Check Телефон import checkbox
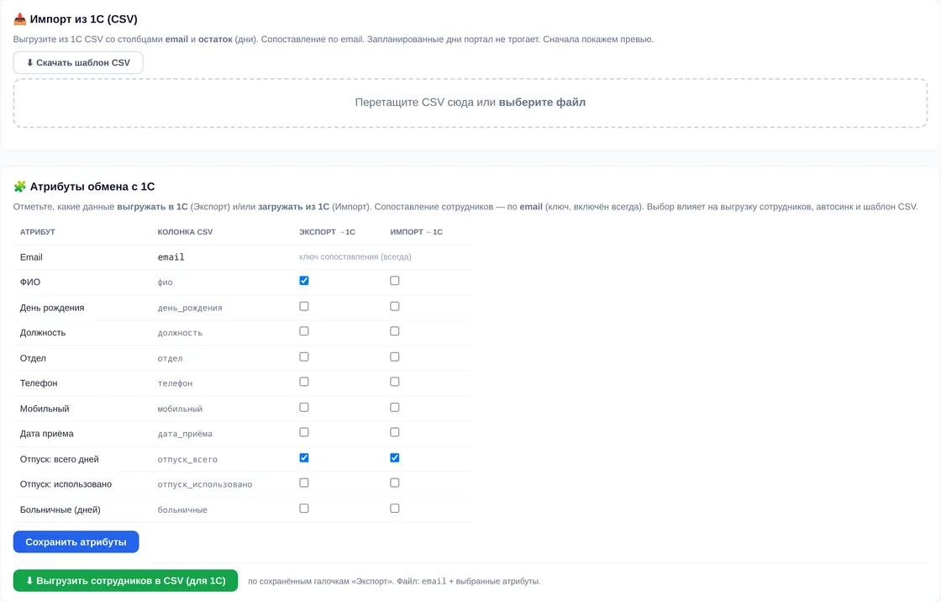The height and width of the screenshot is (602, 941). (394, 382)
